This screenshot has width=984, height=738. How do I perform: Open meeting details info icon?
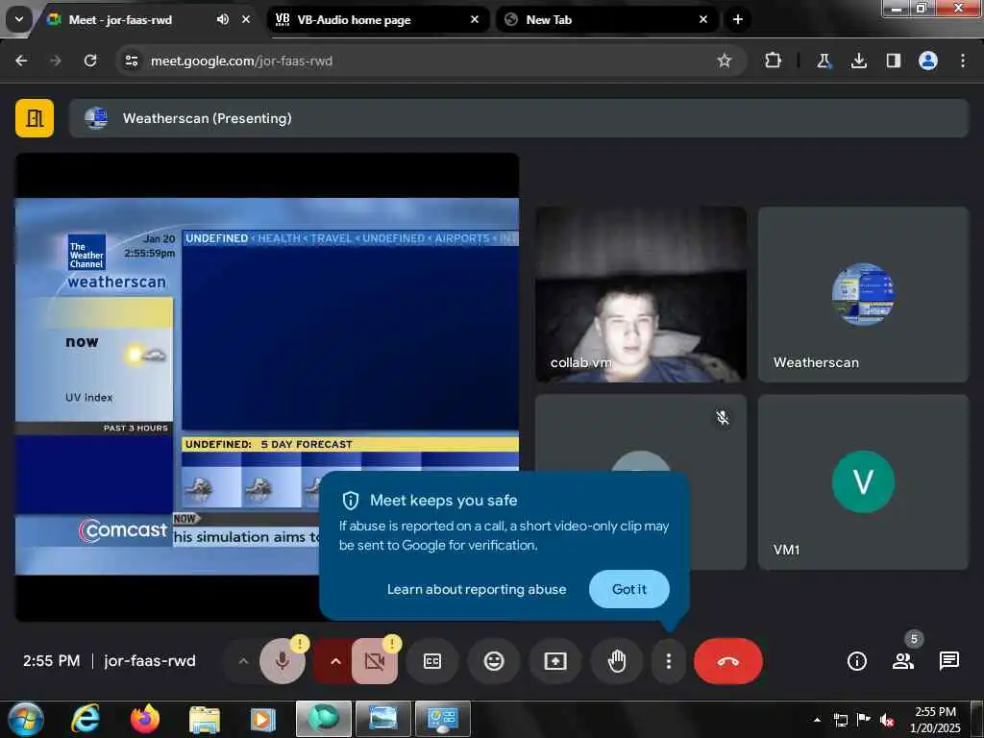(856, 661)
